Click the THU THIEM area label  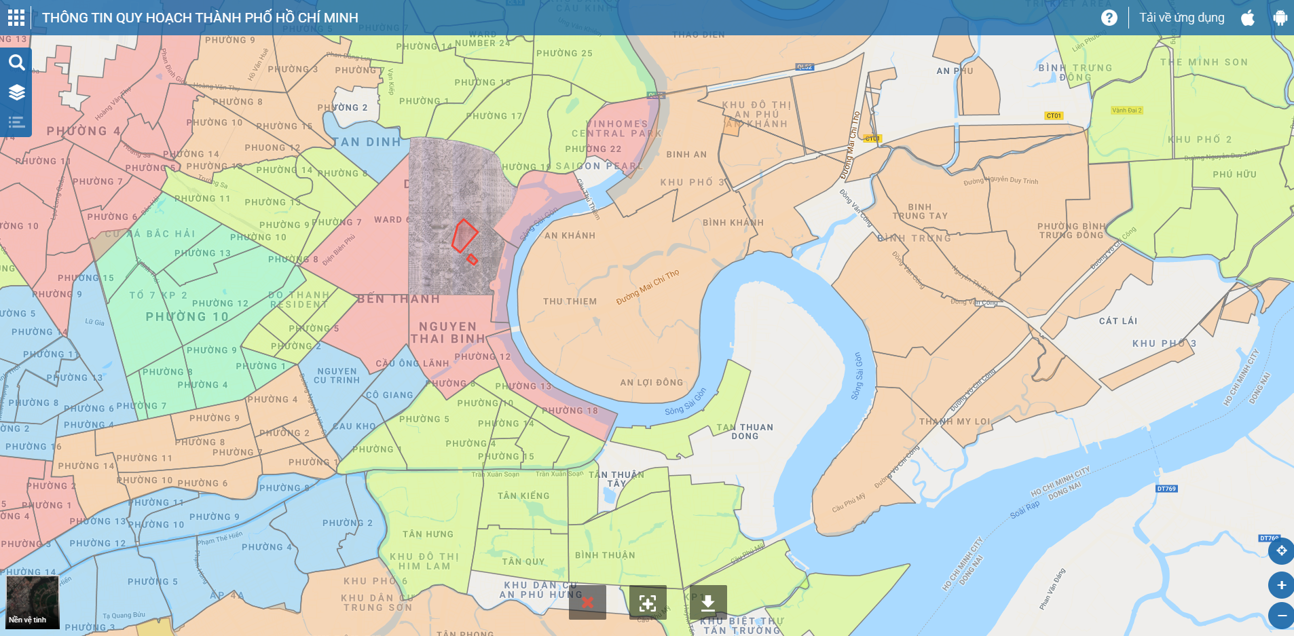point(570,301)
